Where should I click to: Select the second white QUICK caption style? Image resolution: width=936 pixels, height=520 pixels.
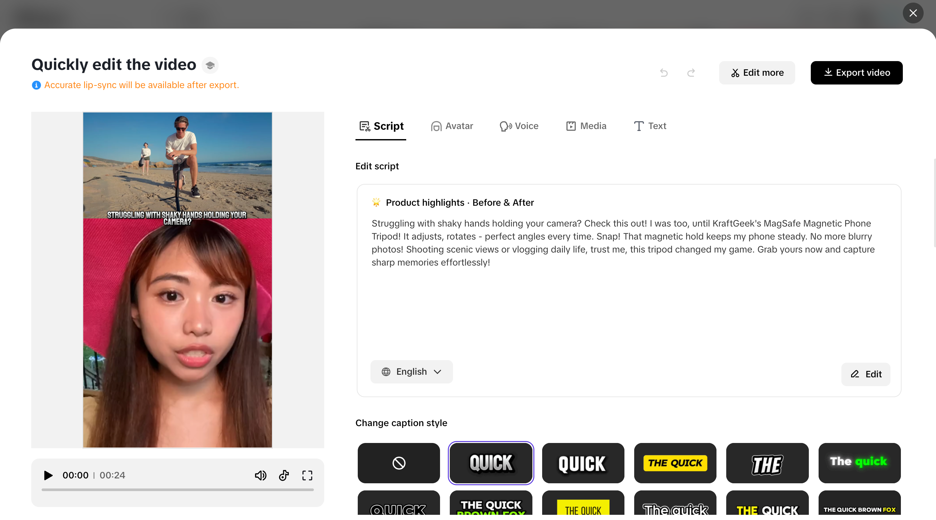[x=583, y=463]
